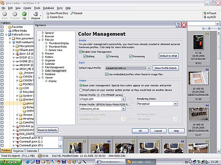Expand the SYSME (D:) drive node
This screenshot has height=165, width=221.
coord(13,61)
